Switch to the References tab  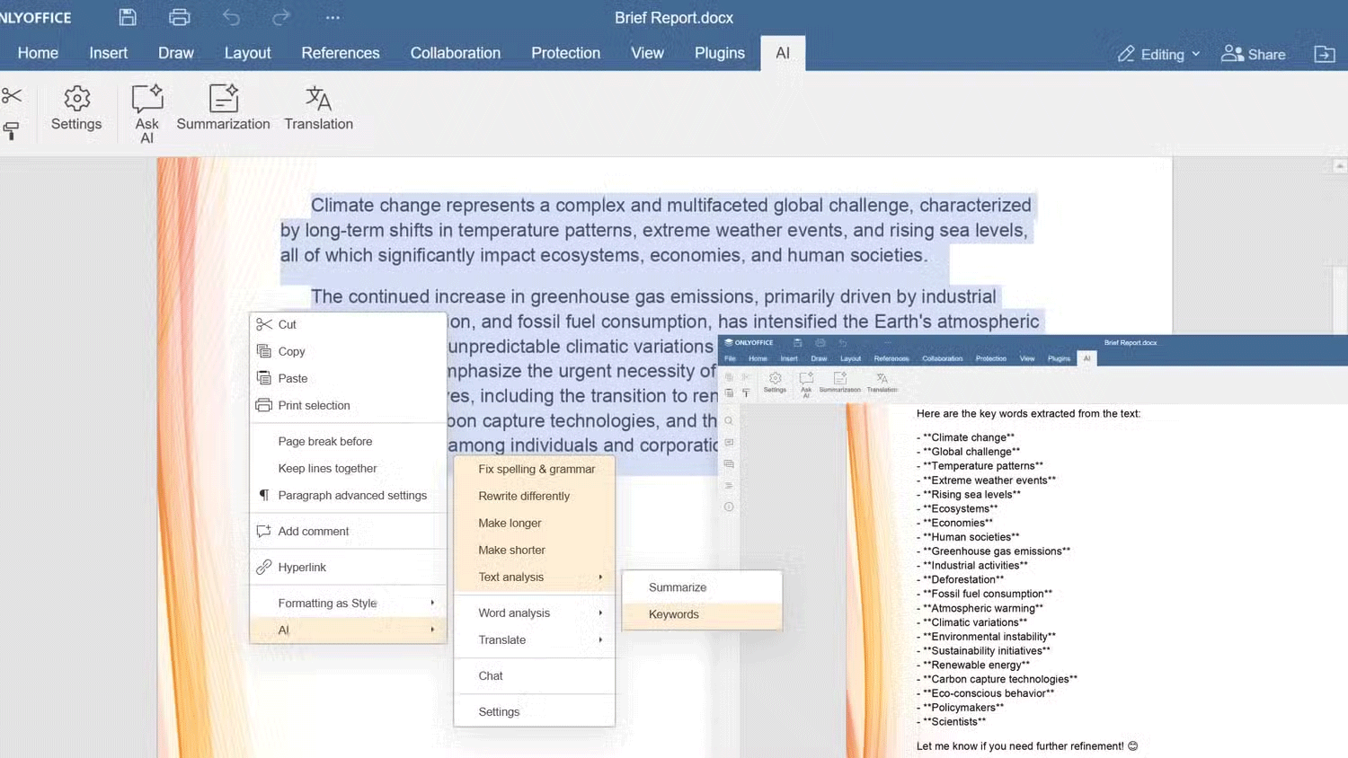(x=340, y=53)
